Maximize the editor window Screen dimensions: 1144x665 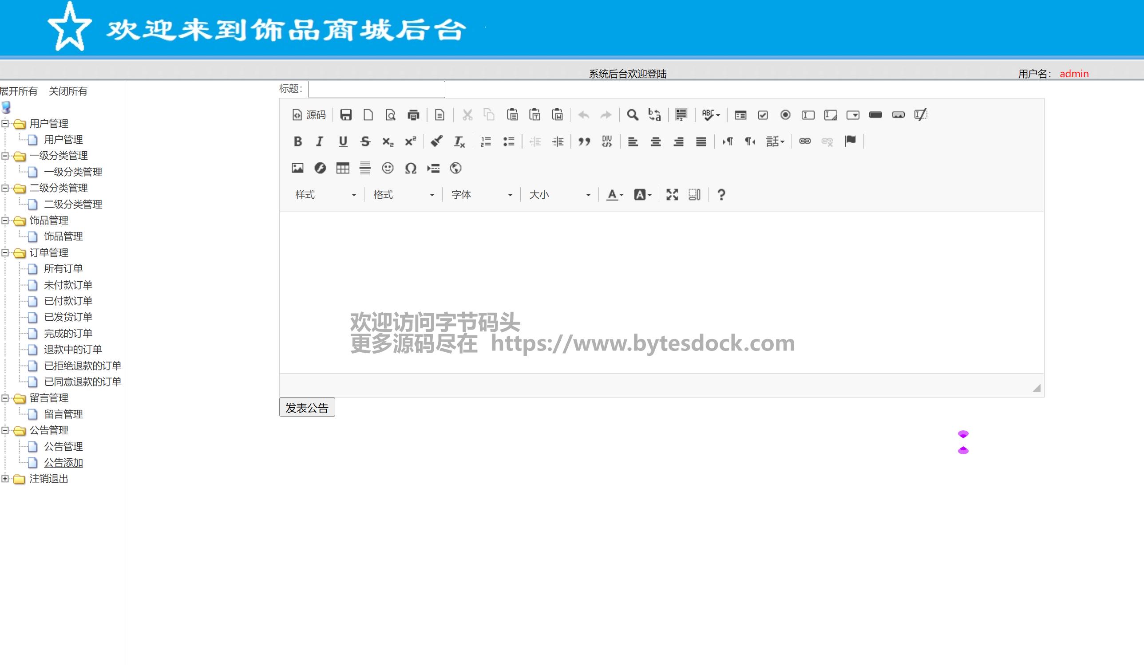point(672,195)
